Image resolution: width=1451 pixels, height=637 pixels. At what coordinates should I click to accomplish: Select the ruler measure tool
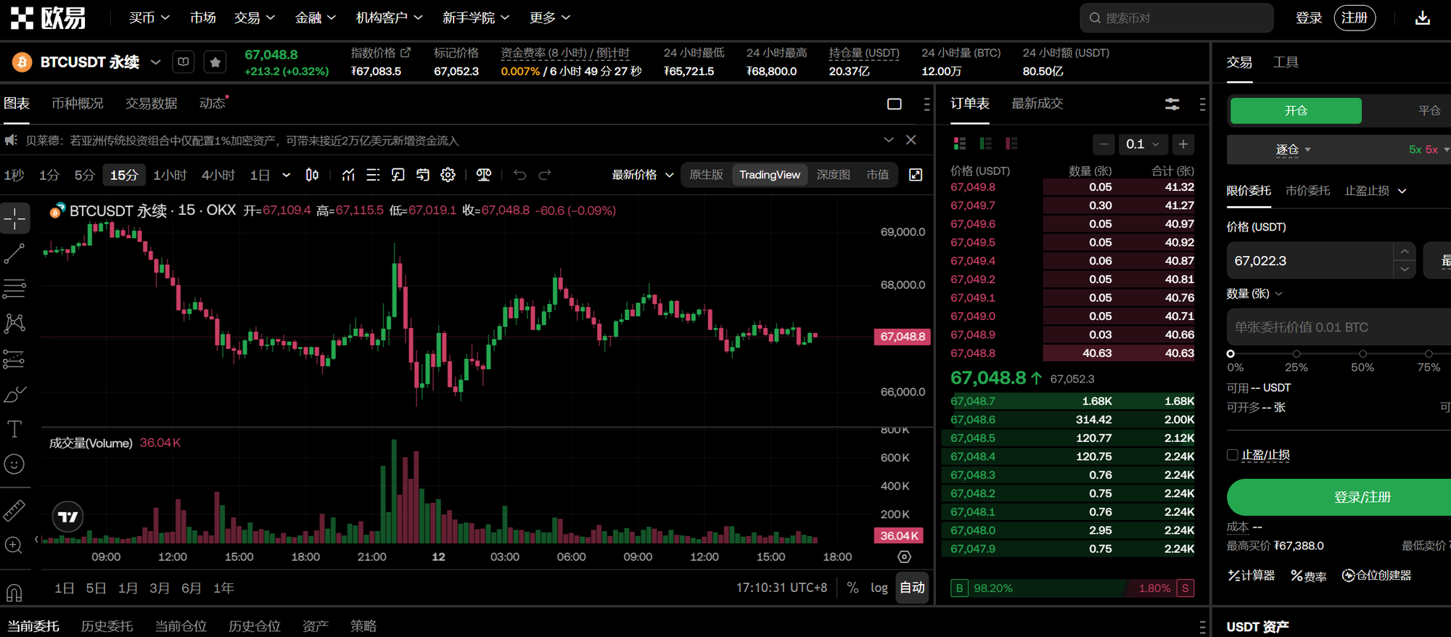coord(15,511)
